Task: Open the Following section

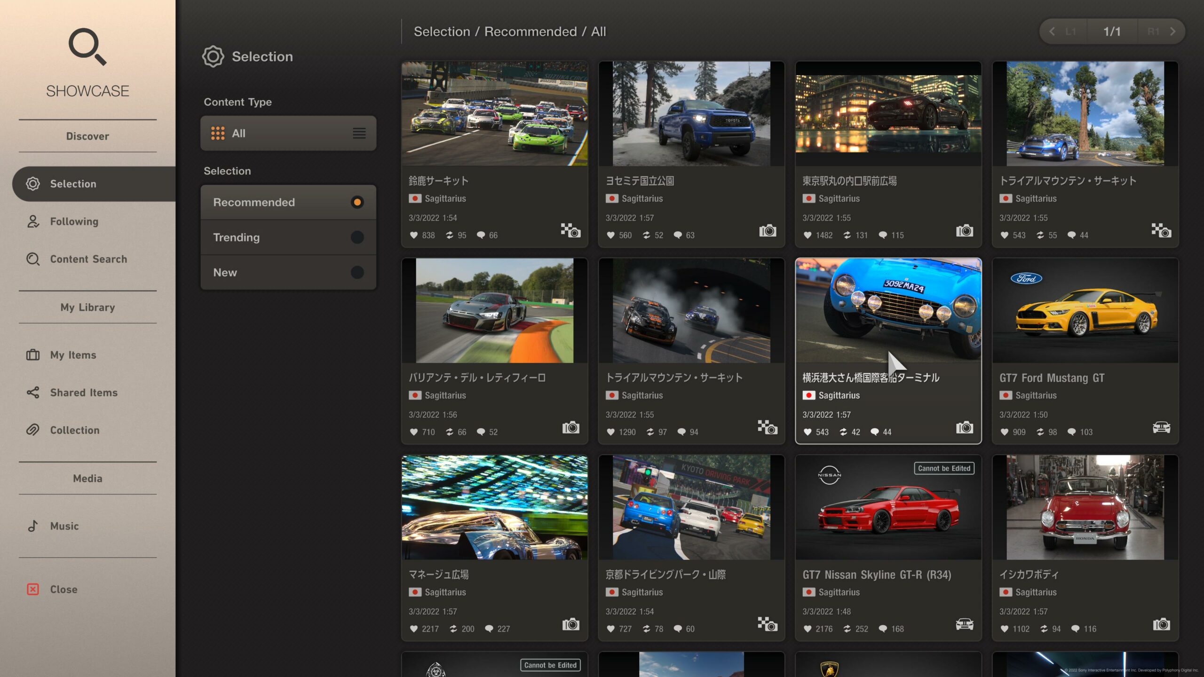Action: pos(74,221)
